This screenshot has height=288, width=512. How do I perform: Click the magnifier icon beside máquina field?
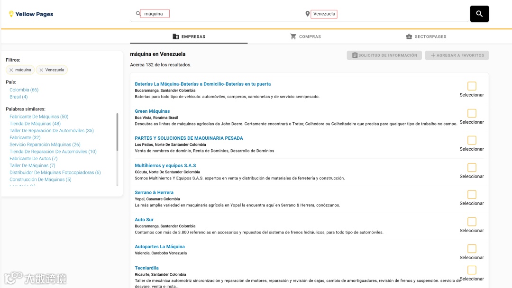[x=138, y=14]
